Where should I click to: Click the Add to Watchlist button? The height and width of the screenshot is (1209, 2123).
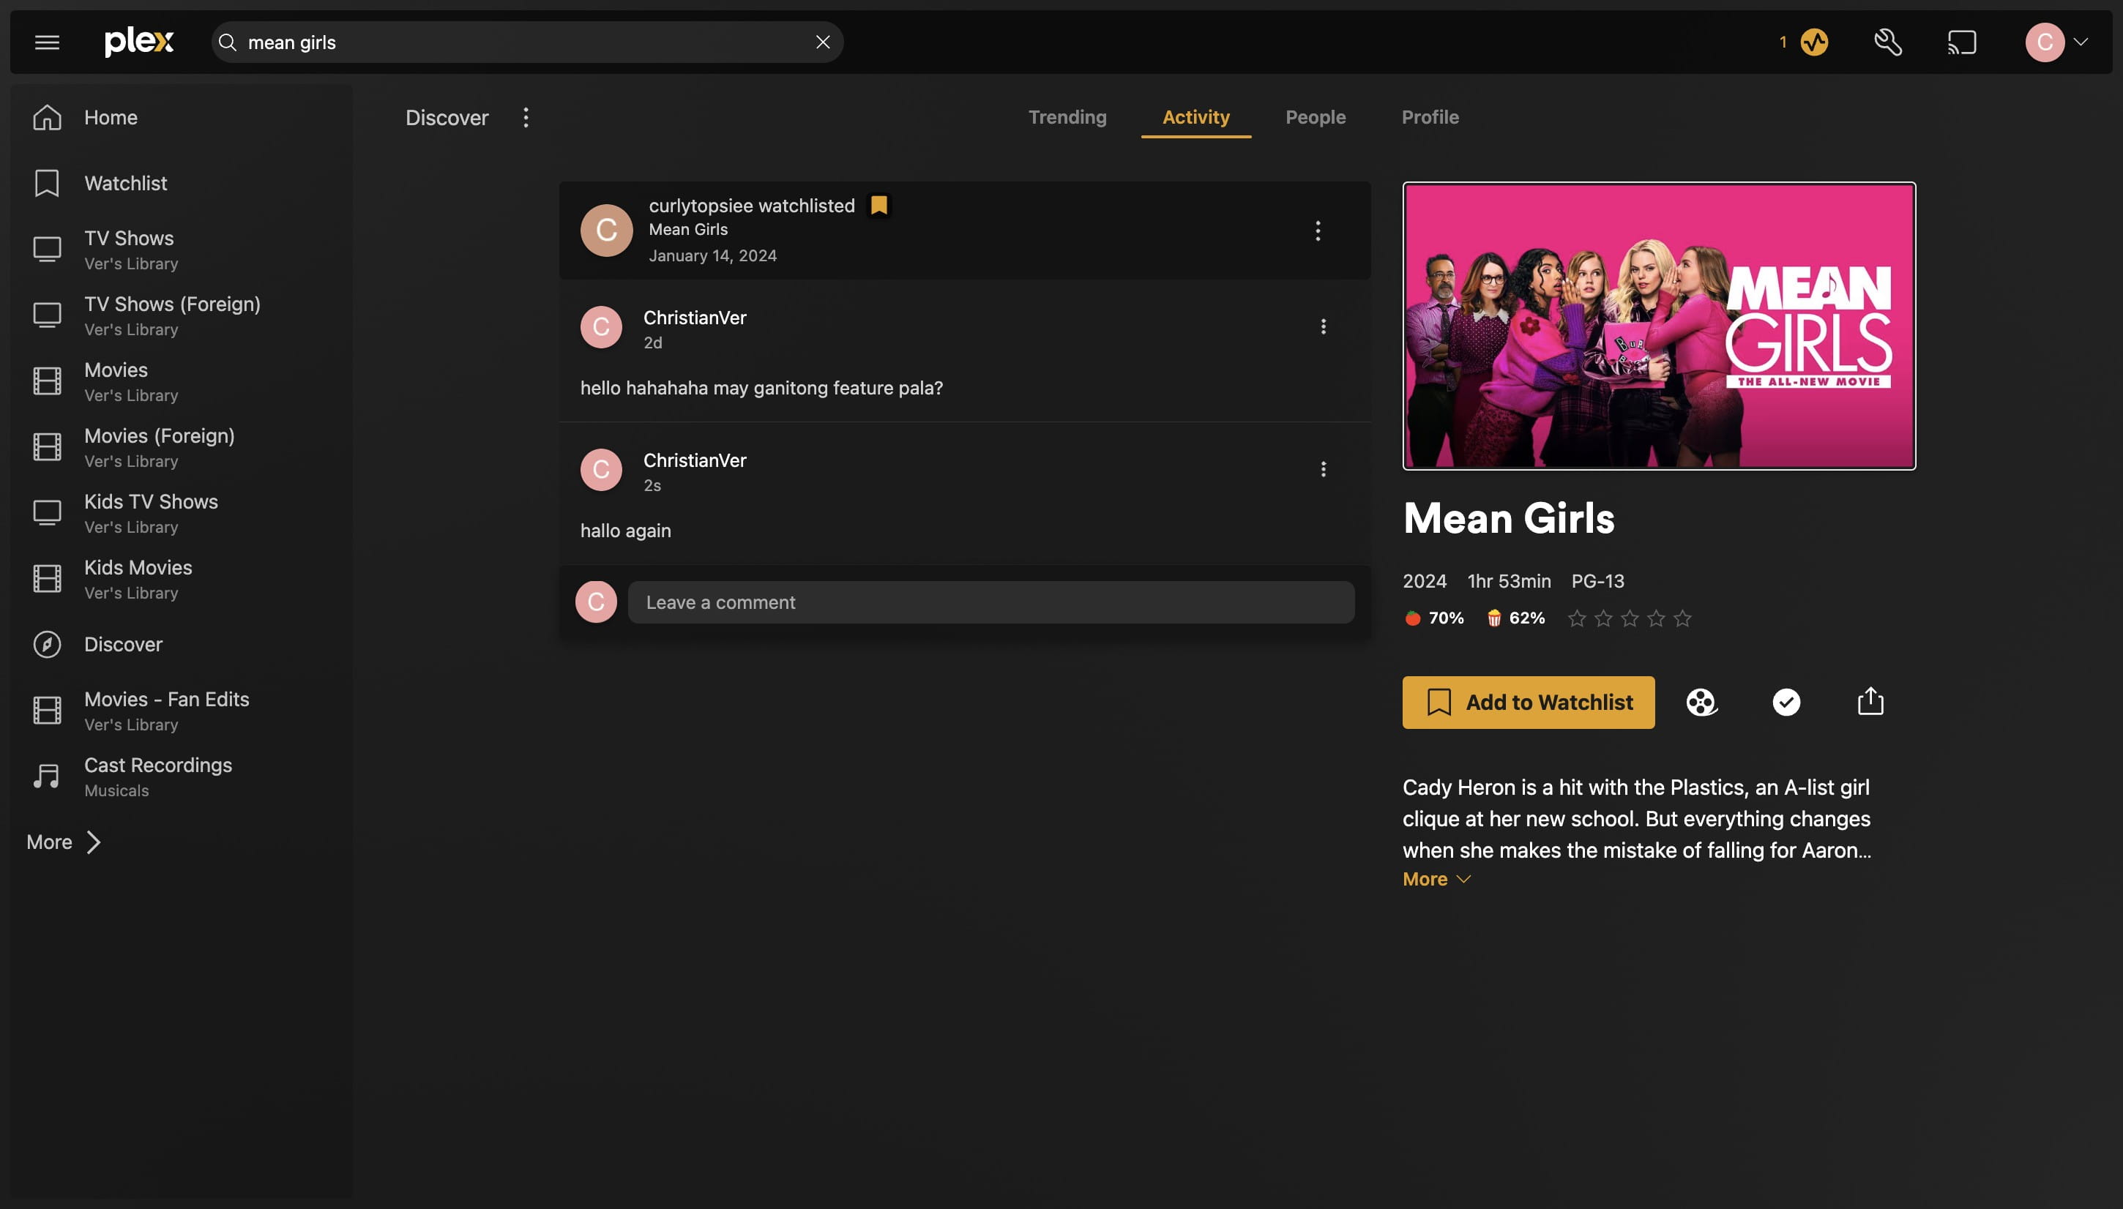[1529, 703]
